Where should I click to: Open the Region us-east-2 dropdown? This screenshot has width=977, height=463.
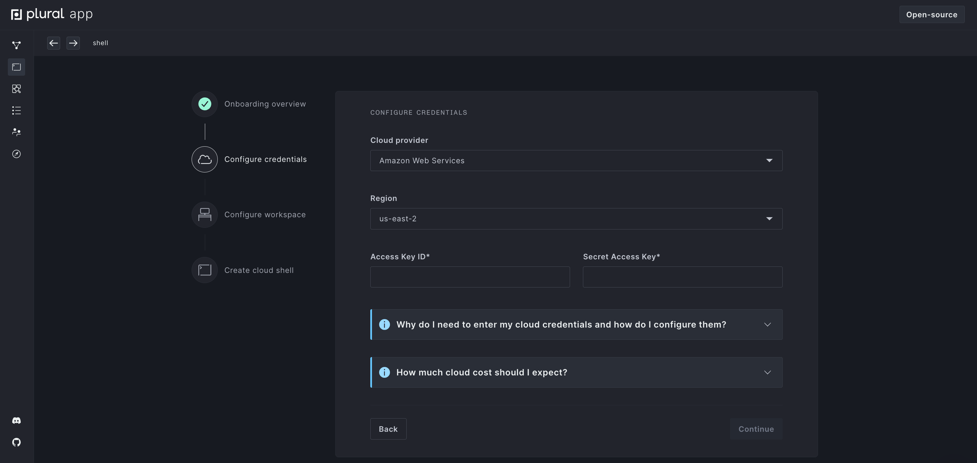[x=576, y=219]
